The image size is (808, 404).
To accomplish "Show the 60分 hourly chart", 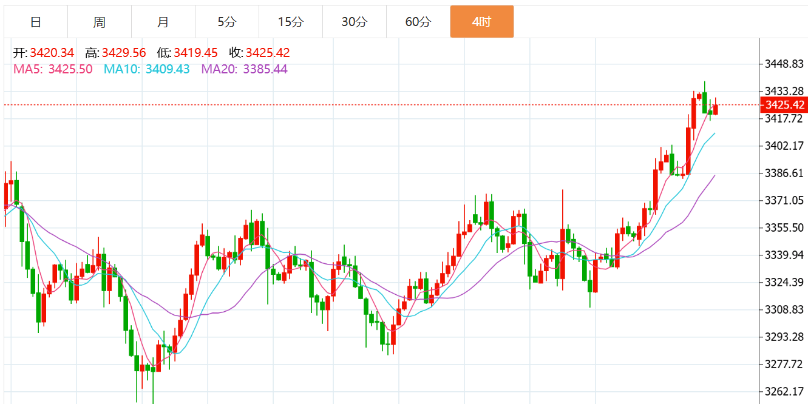I will coord(418,22).
